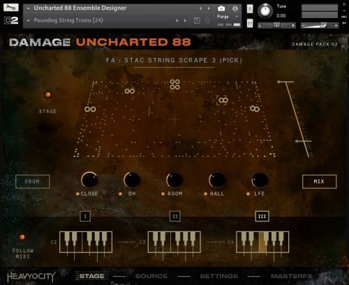The width and height of the screenshot is (349, 285).
Task: Click the C2 octave mini keyboard
Action: (x=86, y=242)
